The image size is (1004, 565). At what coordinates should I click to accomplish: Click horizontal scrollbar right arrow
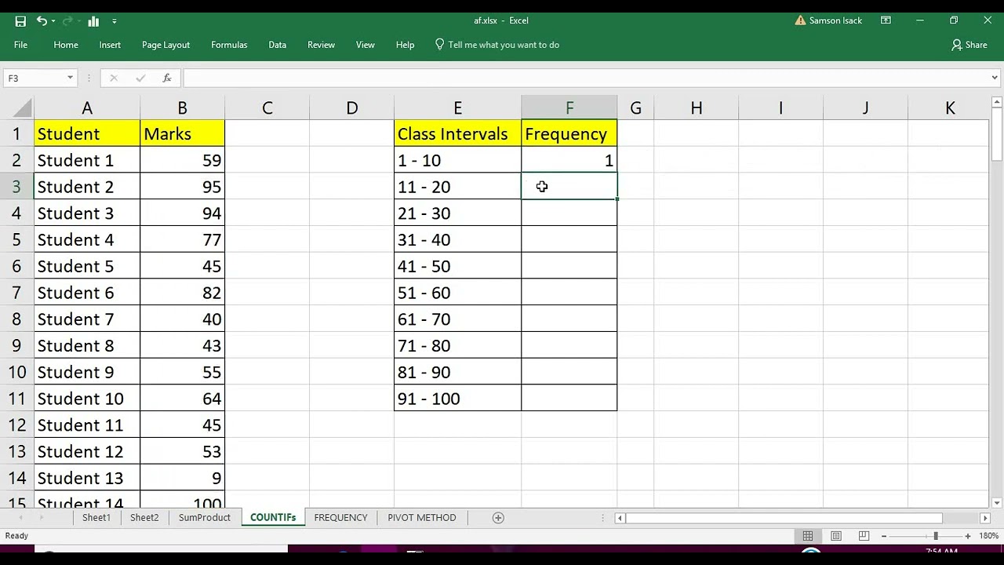coord(985,518)
